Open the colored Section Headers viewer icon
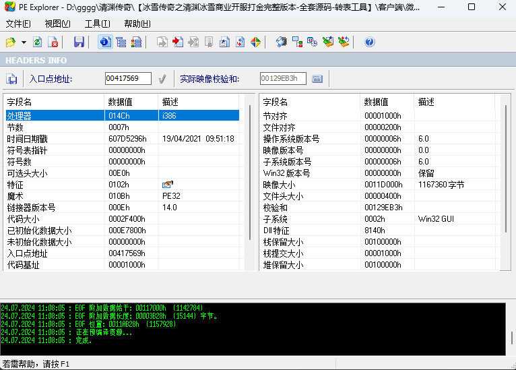This screenshot has width=516, height=370. (x=136, y=42)
